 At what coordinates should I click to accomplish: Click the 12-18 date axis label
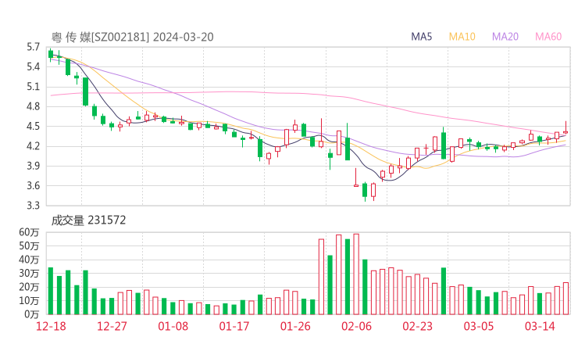pos(51,326)
